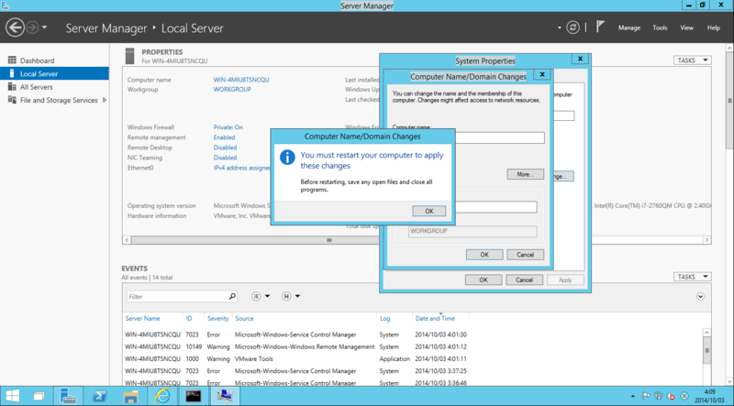Open the Properties TASKS dropdown
734x406 pixels.
pyautogui.click(x=693, y=60)
